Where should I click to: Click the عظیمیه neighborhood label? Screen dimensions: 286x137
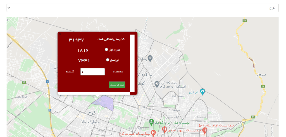(x=201, y=117)
